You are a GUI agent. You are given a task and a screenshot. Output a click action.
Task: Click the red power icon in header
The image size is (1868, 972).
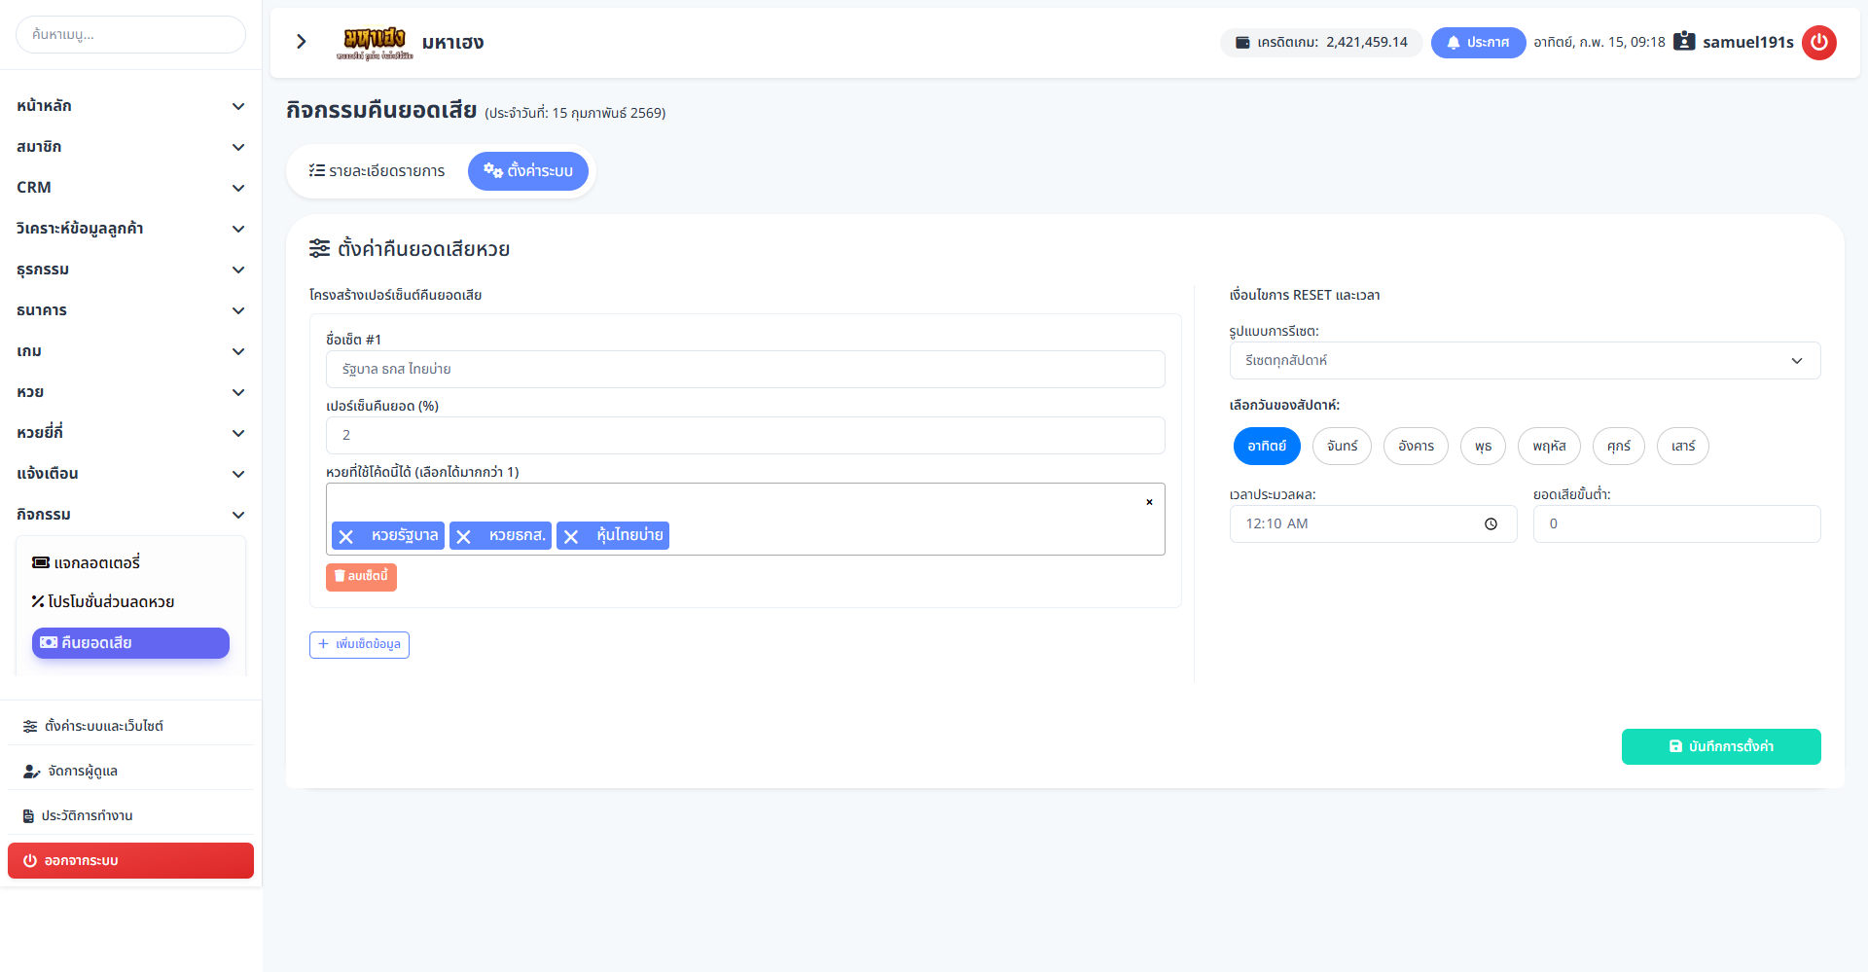tap(1818, 42)
